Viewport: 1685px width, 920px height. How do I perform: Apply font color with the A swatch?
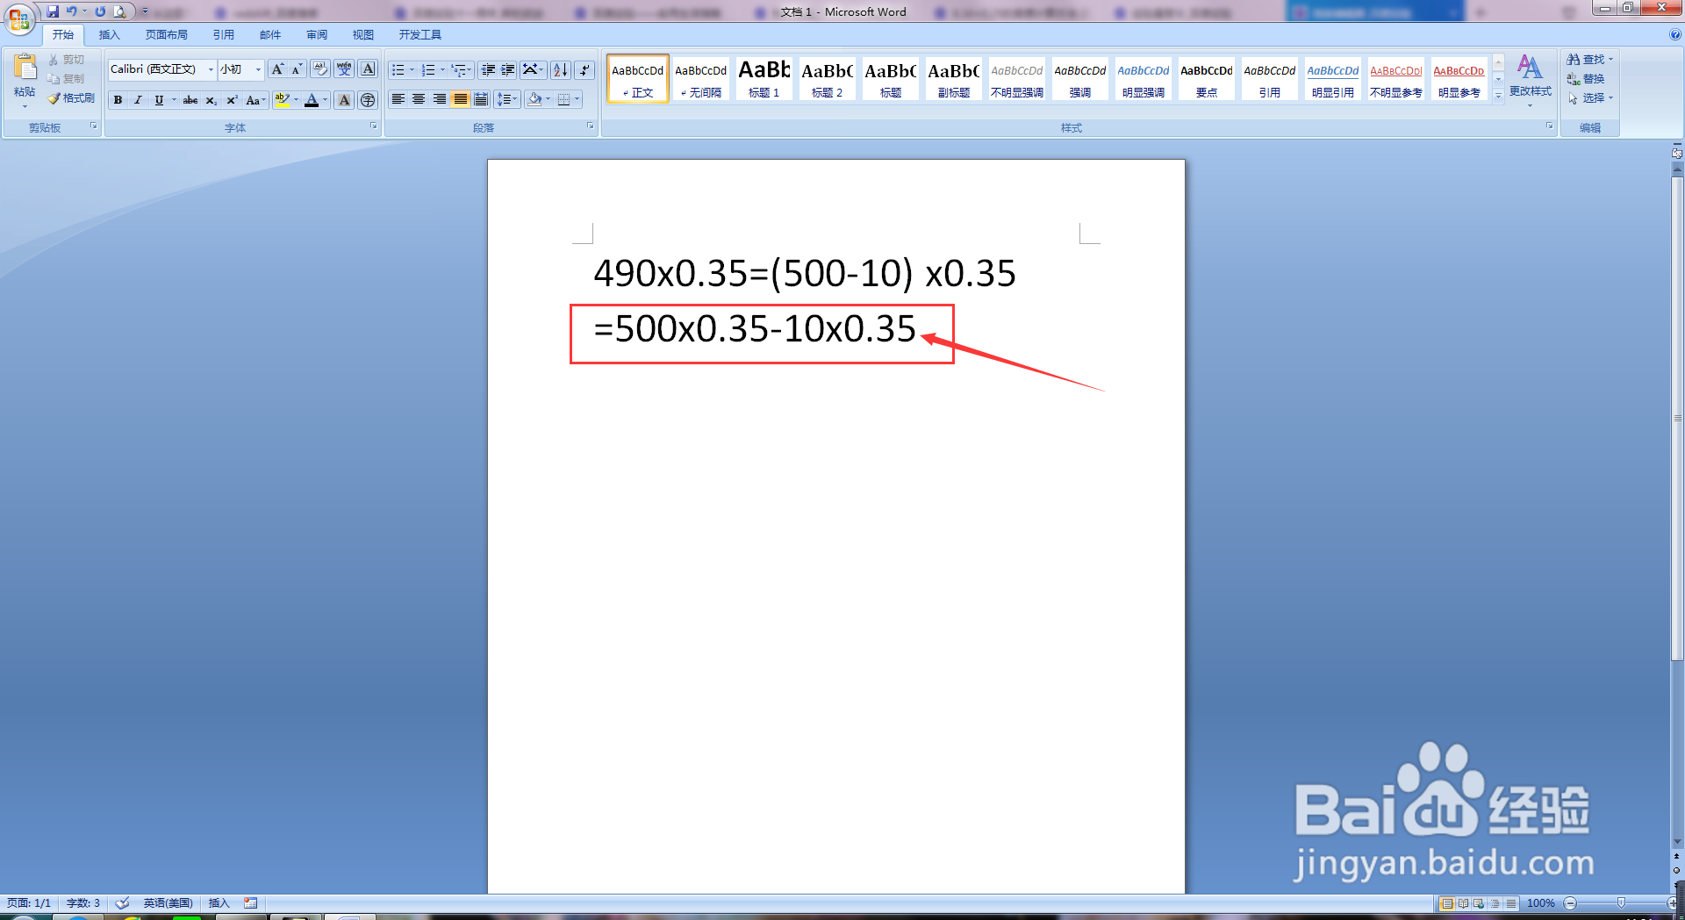312,100
